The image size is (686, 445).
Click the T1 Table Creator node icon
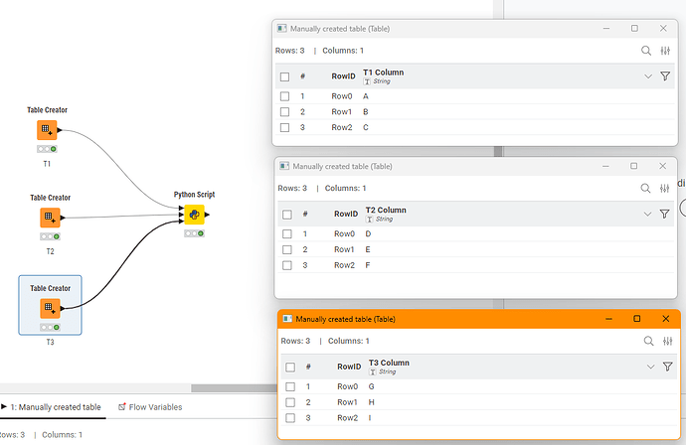pyautogui.click(x=47, y=130)
